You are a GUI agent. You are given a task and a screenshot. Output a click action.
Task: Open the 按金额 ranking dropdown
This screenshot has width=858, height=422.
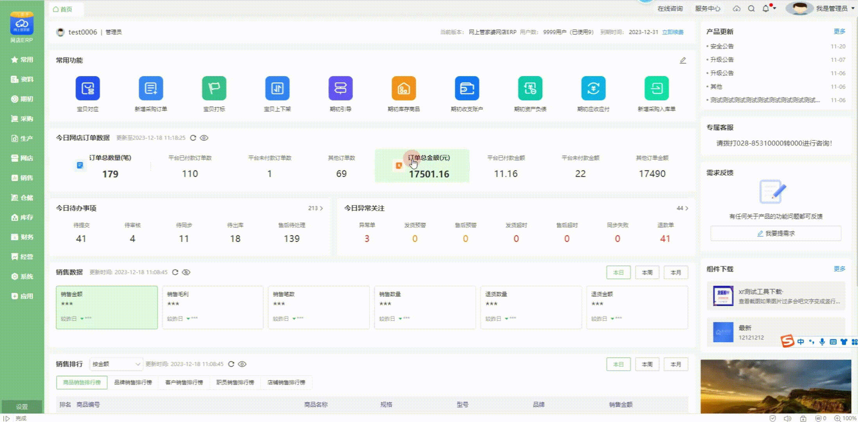click(x=116, y=364)
